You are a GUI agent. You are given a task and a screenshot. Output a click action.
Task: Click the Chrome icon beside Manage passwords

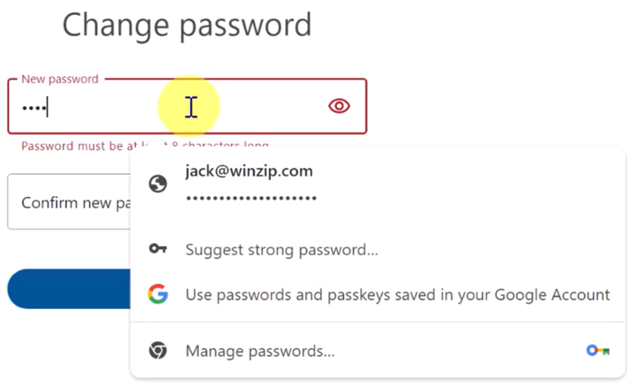point(158,351)
